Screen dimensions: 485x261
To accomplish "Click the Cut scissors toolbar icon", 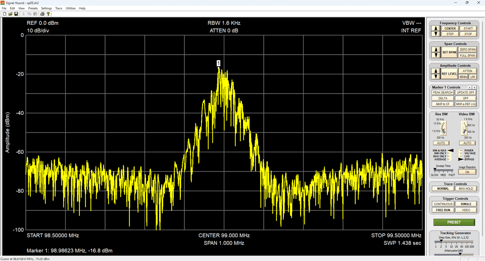I will tap(24, 14).
